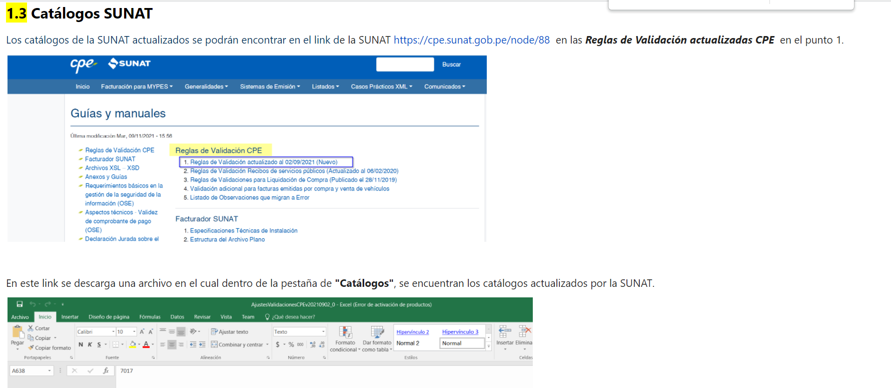Click the cell borders grid icon

pyautogui.click(x=116, y=344)
